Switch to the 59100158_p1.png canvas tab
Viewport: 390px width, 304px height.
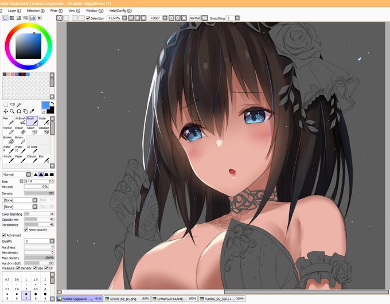click(127, 299)
